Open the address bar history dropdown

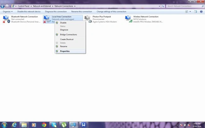tap(159, 6)
